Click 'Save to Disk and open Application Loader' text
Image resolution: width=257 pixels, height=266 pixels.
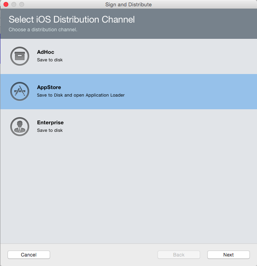point(81,95)
